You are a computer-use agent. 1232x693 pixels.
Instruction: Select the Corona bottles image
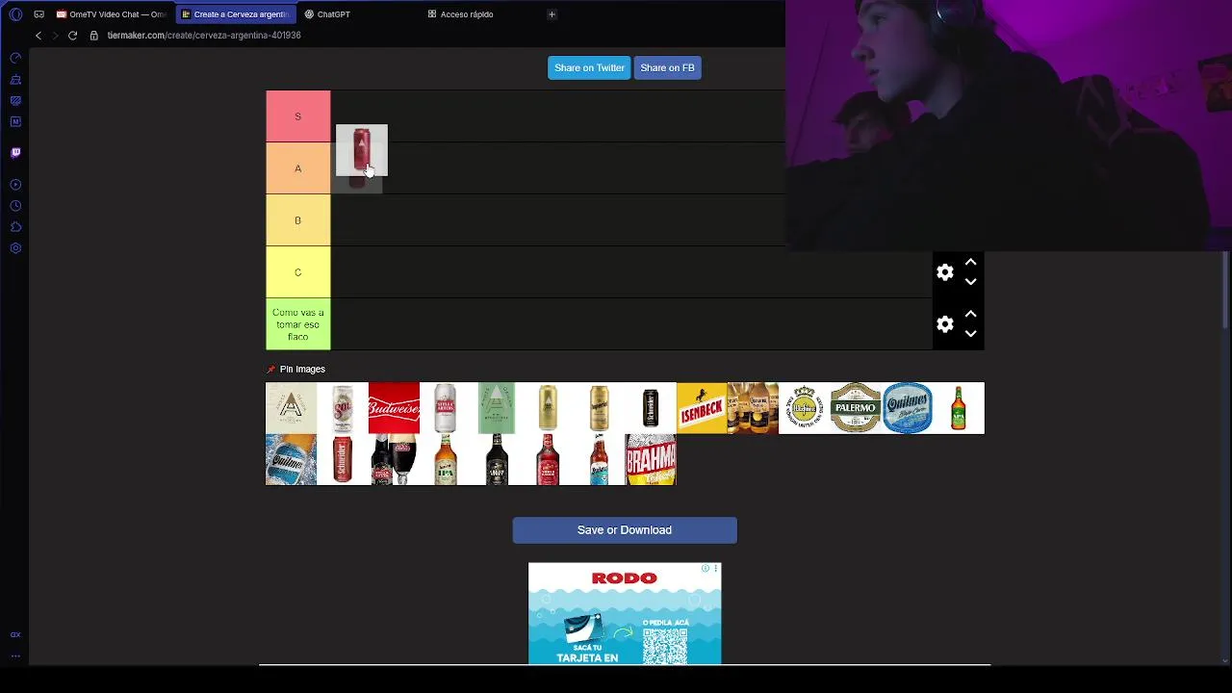click(753, 408)
